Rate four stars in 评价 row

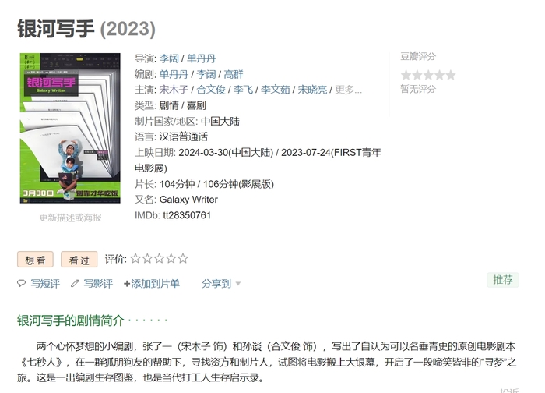[171, 259]
